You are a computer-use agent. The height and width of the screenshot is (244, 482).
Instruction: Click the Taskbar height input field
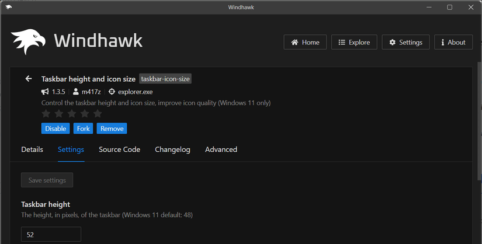click(x=51, y=235)
